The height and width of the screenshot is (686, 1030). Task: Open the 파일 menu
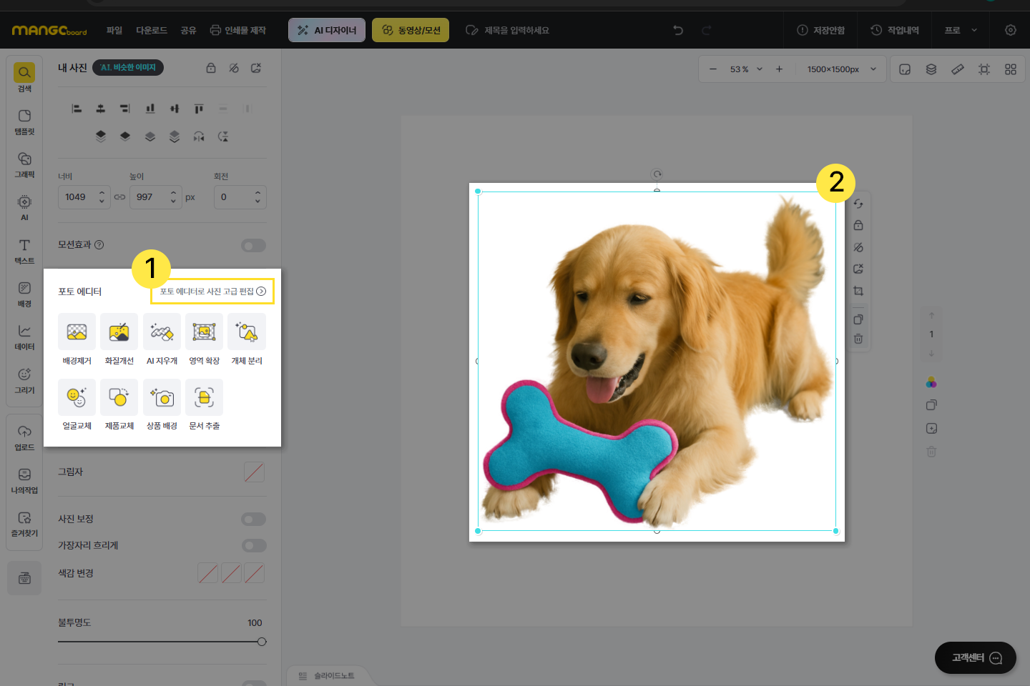[114, 30]
